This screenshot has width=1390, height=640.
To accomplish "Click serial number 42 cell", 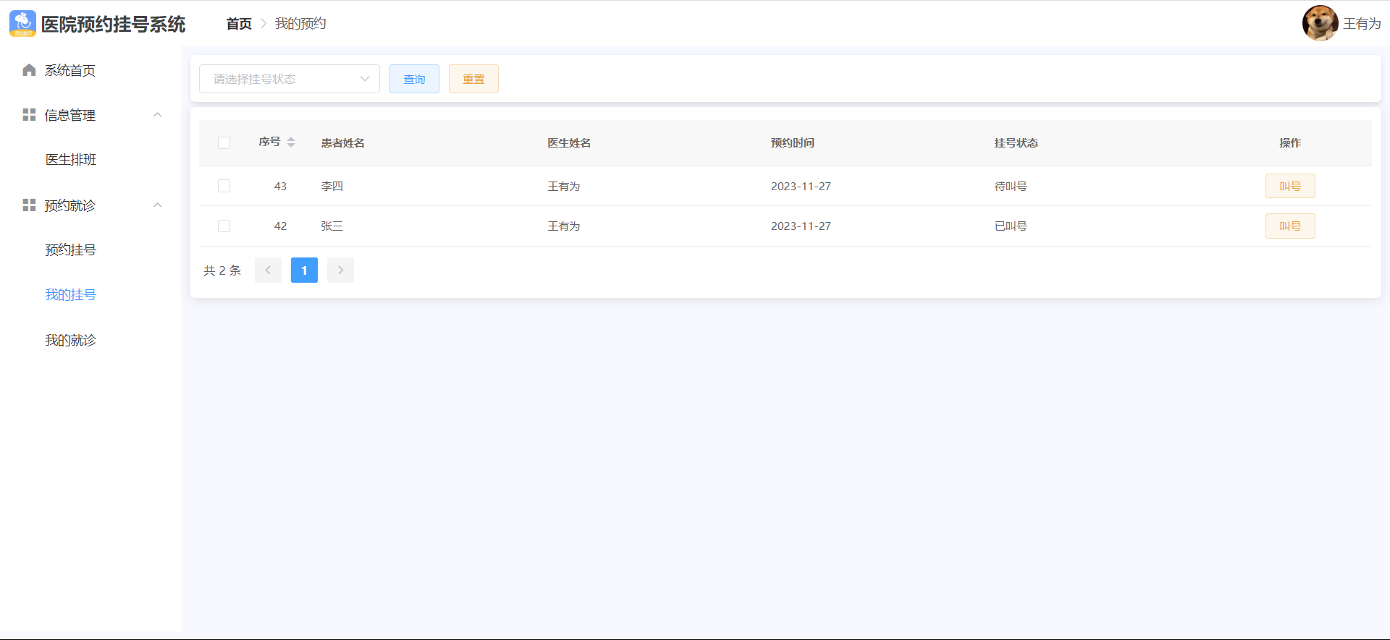I will pos(280,226).
